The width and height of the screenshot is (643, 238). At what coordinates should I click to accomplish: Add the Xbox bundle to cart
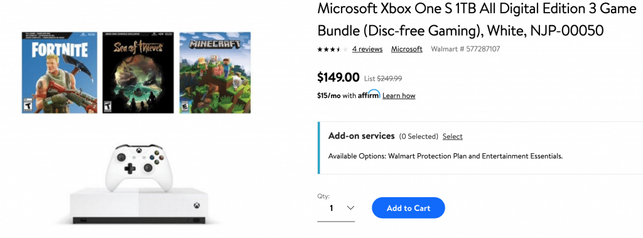tap(408, 208)
